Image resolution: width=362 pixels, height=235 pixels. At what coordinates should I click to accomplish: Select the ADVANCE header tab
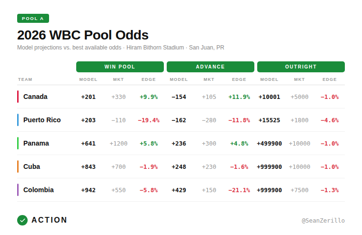(x=210, y=67)
